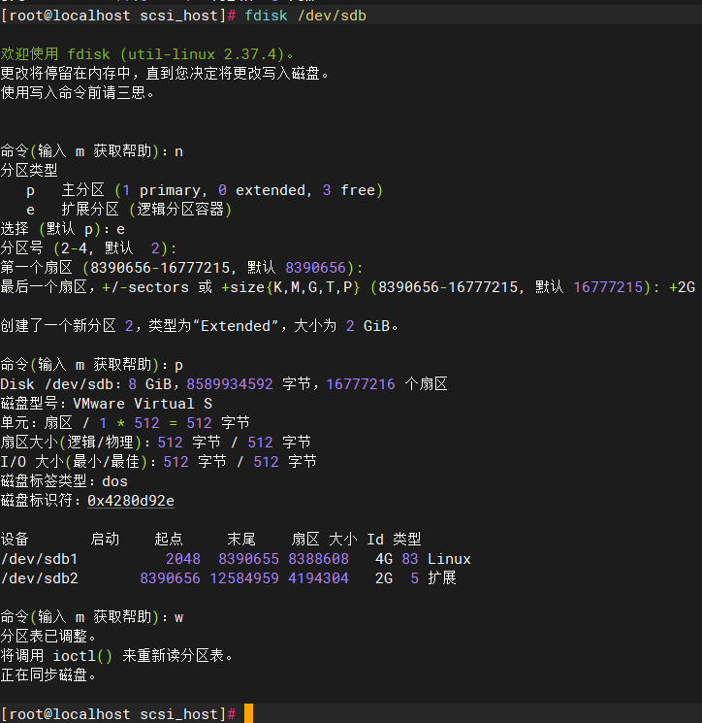
Task: Click the '使用写入命令前请三思' line
Action: pyautogui.click(x=78, y=93)
